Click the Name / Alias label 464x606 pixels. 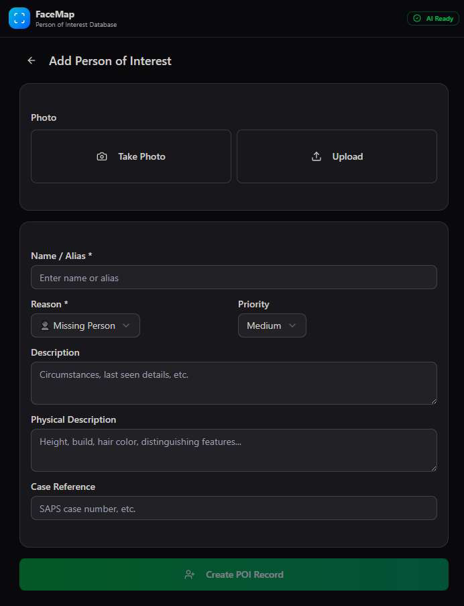pyautogui.click(x=62, y=256)
